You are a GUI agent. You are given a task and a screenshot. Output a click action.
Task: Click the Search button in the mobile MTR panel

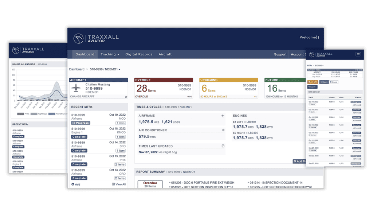click(313, 87)
